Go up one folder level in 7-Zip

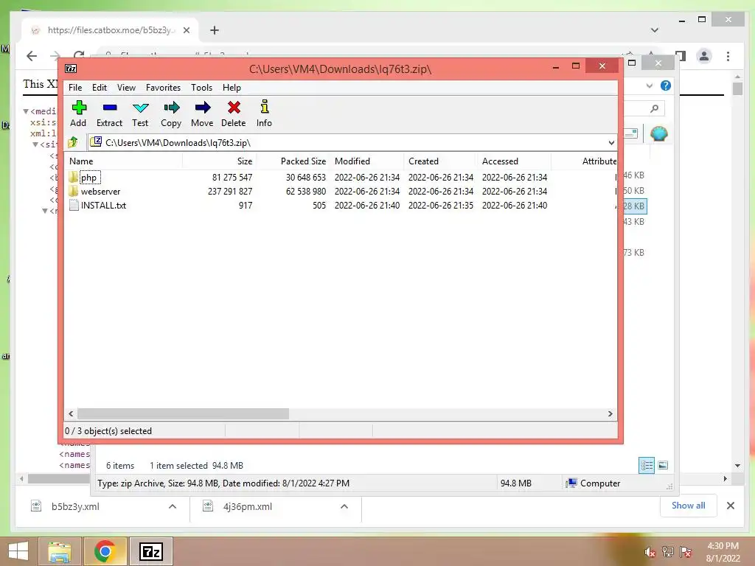pyautogui.click(x=73, y=142)
